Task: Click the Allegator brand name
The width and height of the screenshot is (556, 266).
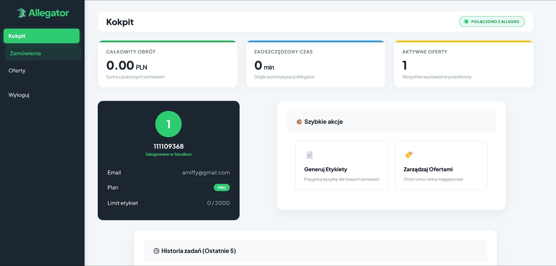Action: (49, 13)
